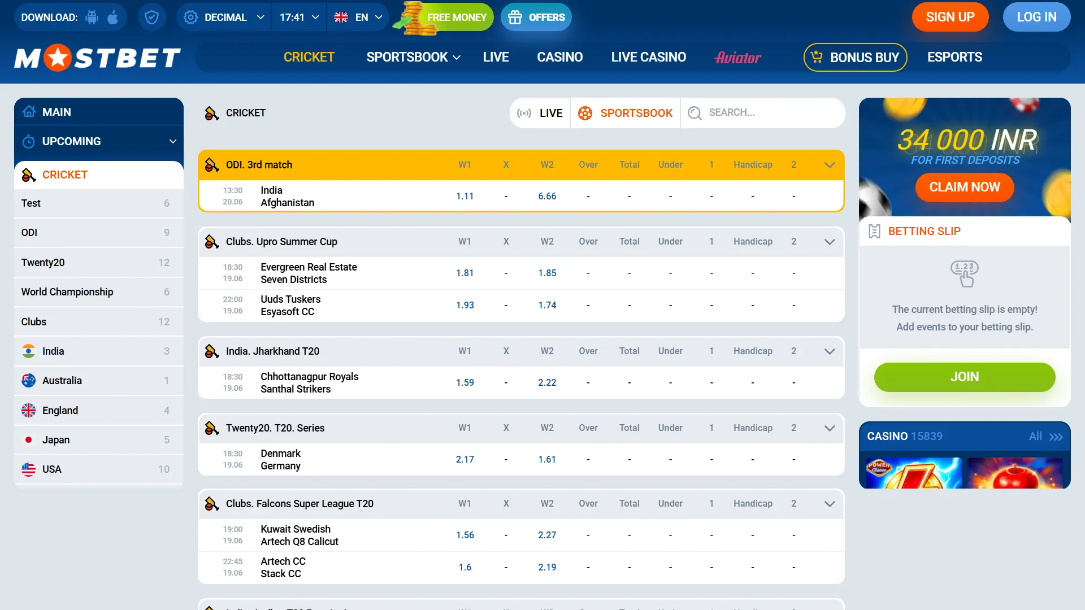This screenshot has height=610, width=1085.
Task: Click the gear icon beside DECIMAL
Action: point(190,17)
